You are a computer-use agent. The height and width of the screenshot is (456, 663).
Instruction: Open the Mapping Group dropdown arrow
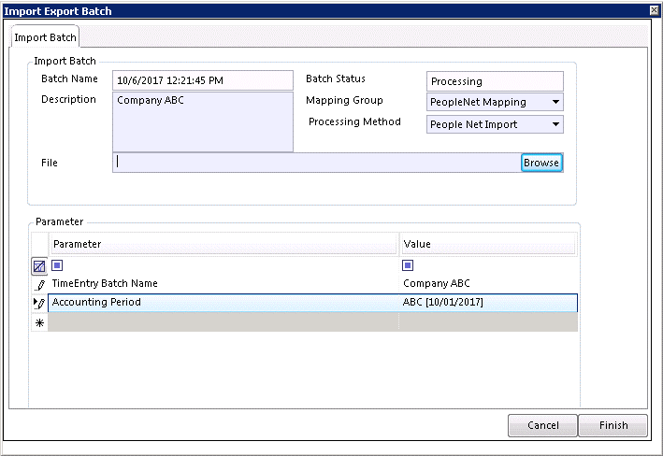[x=555, y=102]
